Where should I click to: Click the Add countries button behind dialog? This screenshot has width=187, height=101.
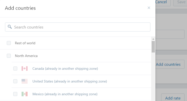(170, 64)
